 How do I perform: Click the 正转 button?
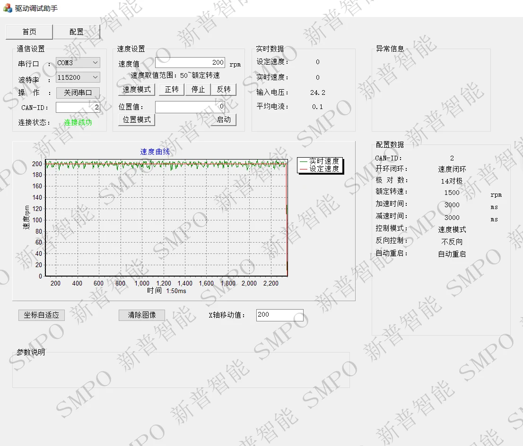pos(172,90)
